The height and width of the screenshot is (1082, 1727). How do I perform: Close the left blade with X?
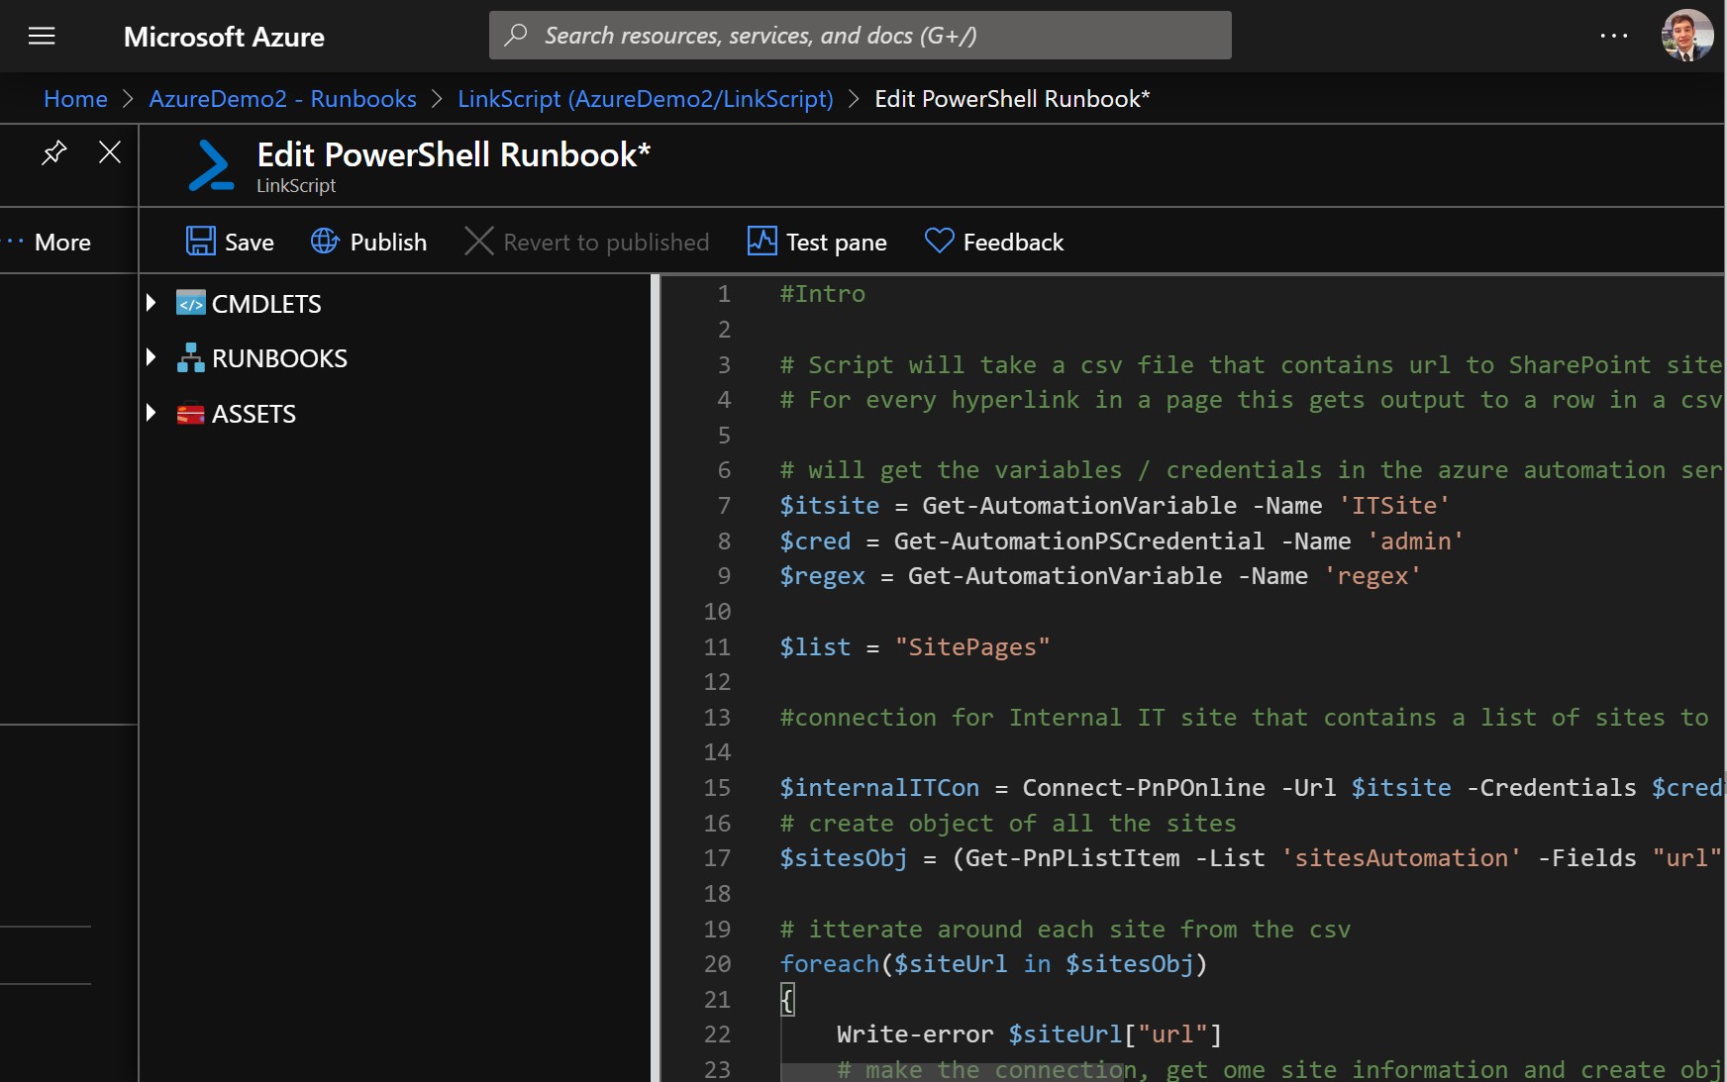(110, 152)
